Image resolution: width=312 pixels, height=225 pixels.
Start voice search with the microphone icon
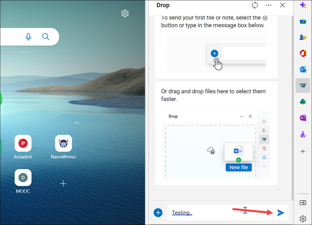click(28, 37)
